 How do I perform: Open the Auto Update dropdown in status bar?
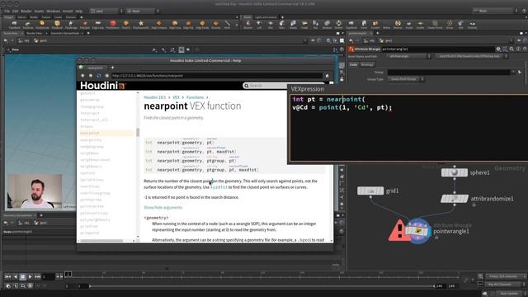pyautogui.click(x=511, y=294)
